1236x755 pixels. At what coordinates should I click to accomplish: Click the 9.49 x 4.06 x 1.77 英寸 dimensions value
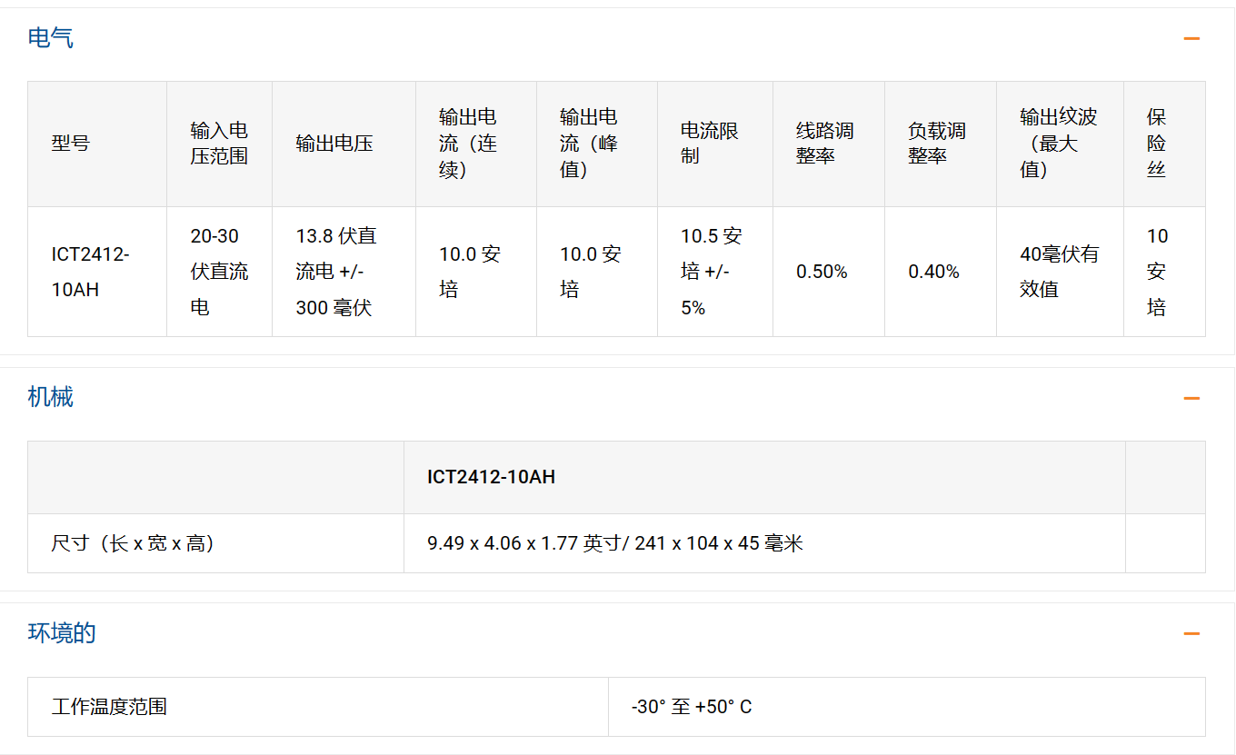(615, 543)
